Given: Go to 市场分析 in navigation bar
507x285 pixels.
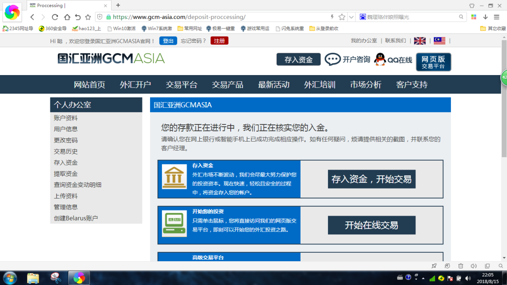Looking at the screenshot, I should pyautogui.click(x=366, y=85).
